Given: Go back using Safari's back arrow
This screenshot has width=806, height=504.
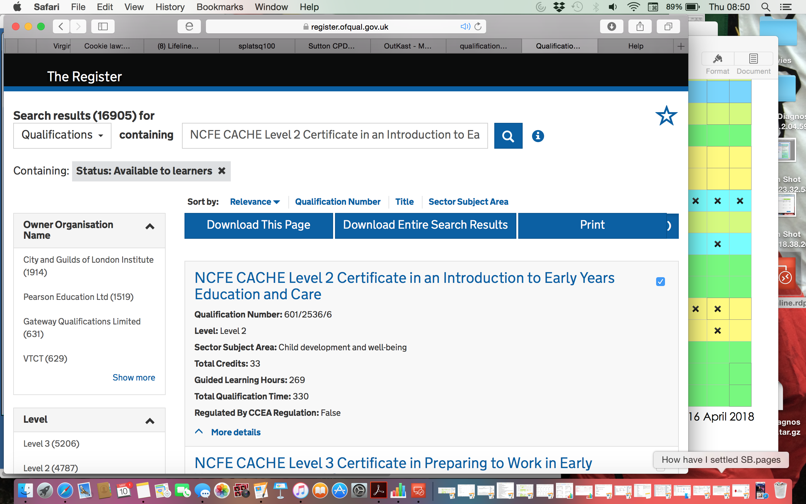Looking at the screenshot, I should click(61, 26).
